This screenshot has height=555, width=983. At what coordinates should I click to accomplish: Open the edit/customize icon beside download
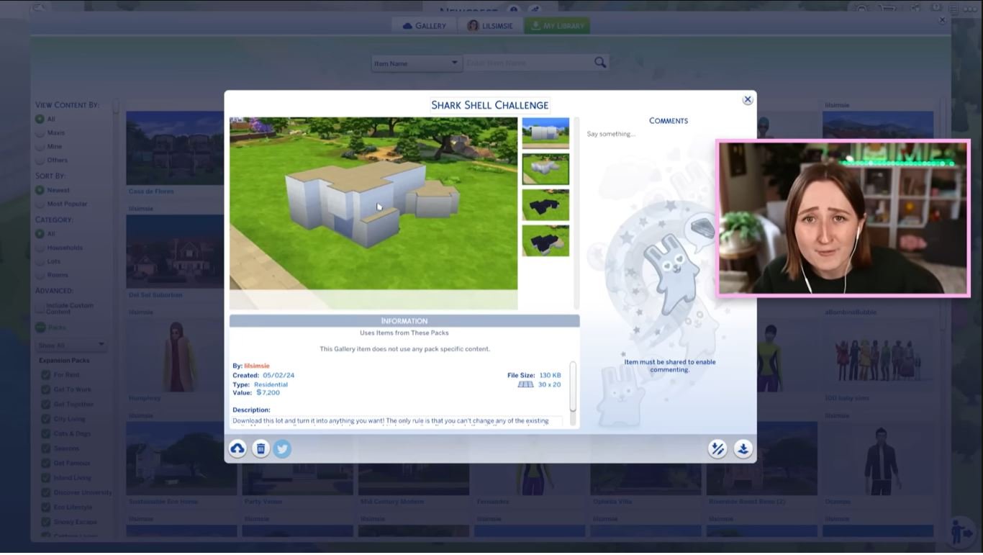[717, 448]
